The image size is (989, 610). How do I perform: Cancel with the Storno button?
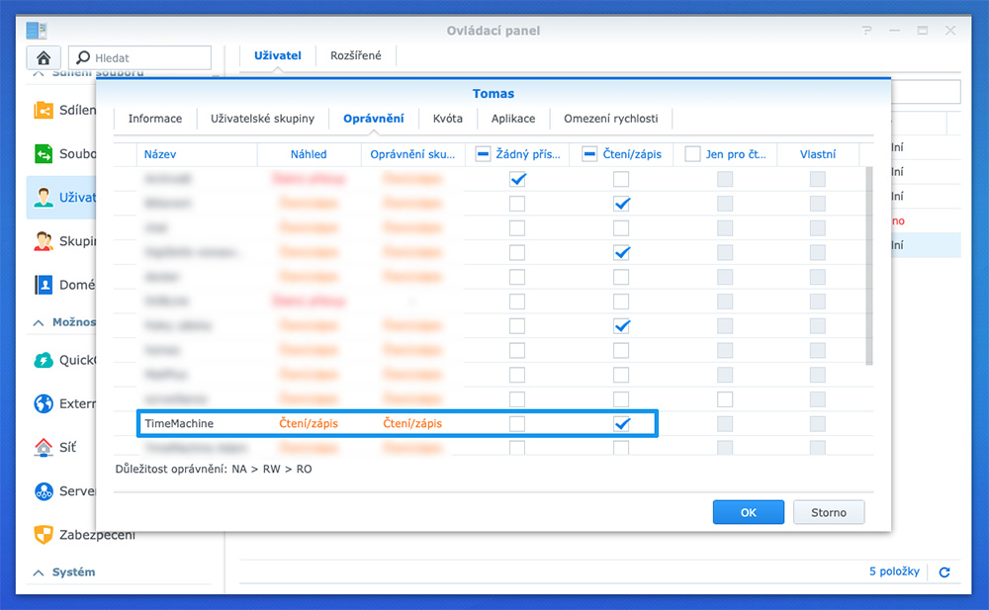(828, 512)
